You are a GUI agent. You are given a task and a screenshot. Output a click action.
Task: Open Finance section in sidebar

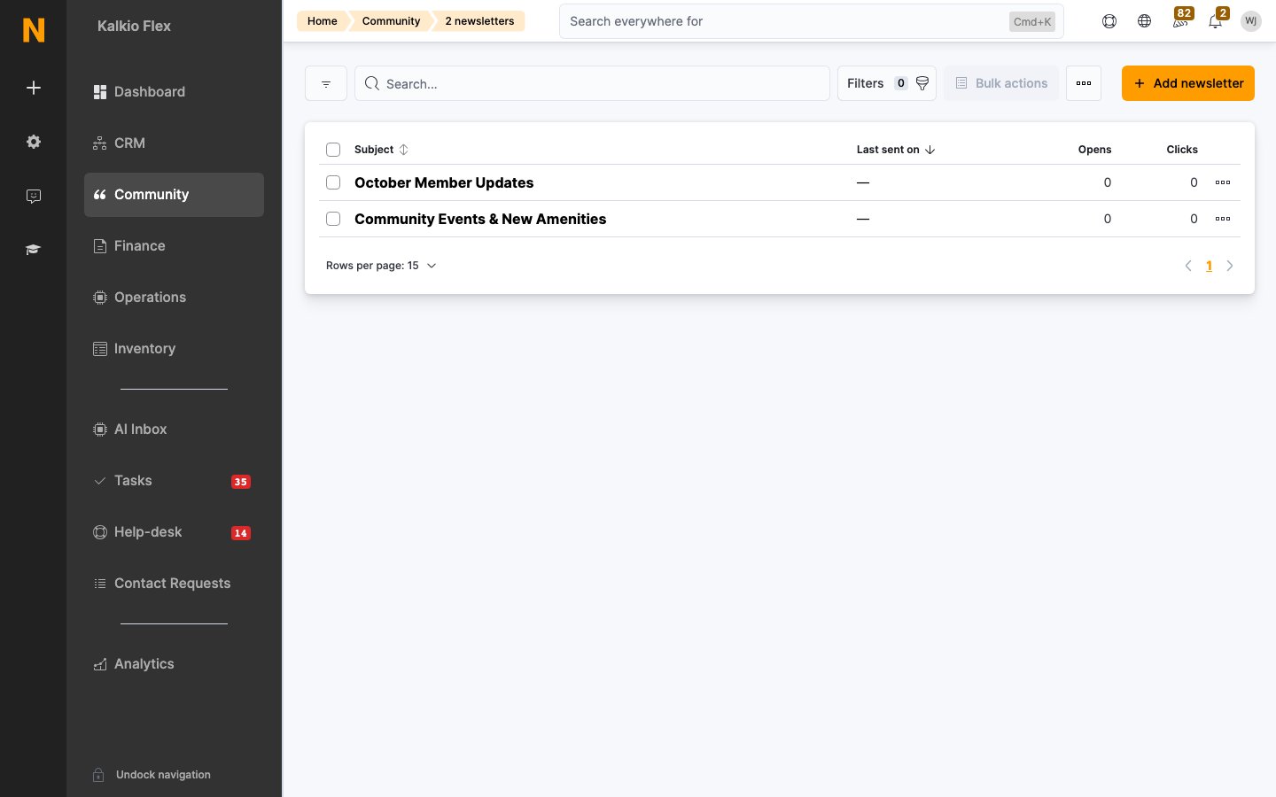click(x=174, y=246)
